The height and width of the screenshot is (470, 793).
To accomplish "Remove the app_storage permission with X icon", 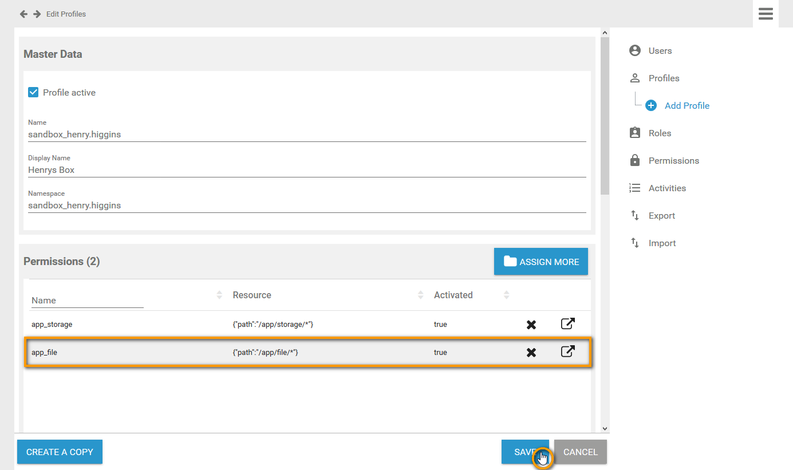I will coord(531,325).
